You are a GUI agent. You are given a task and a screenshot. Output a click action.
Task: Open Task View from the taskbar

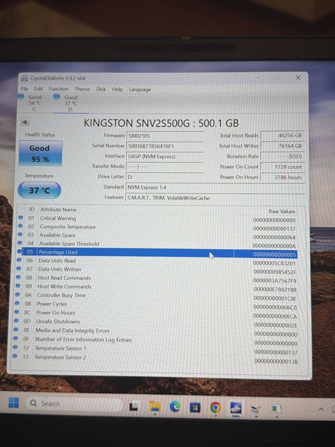click(134, 407)
